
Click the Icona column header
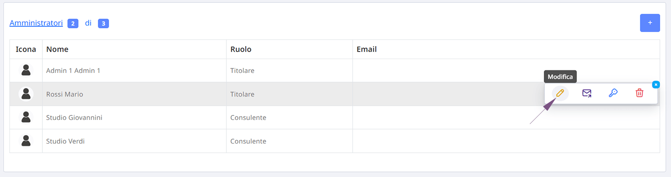[26, 49]
